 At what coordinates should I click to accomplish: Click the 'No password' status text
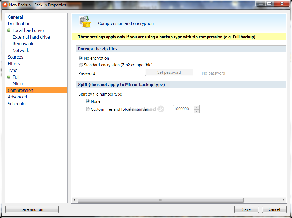coord(213,73)
